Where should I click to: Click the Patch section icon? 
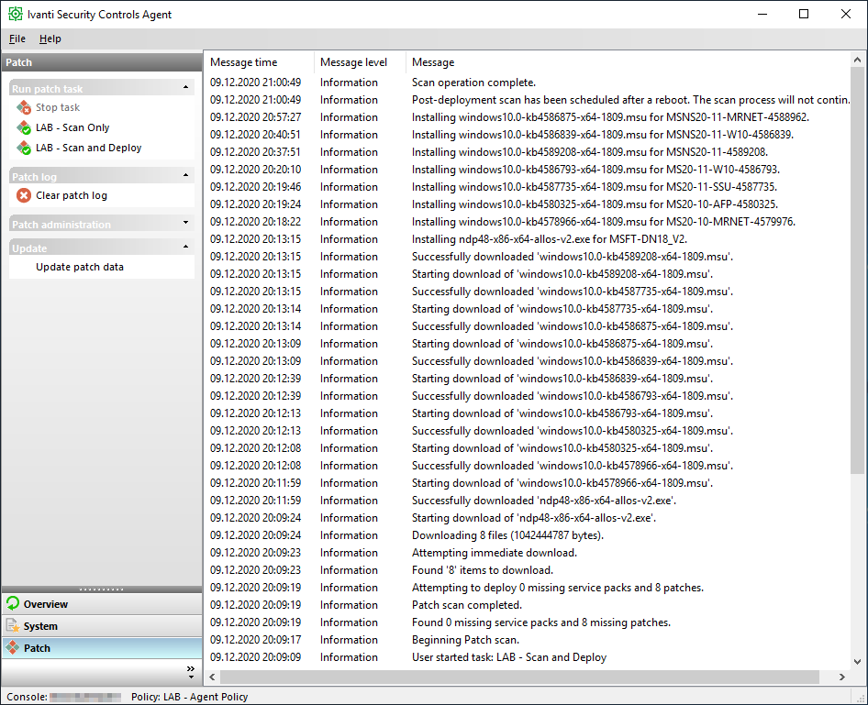click(13, 647)
